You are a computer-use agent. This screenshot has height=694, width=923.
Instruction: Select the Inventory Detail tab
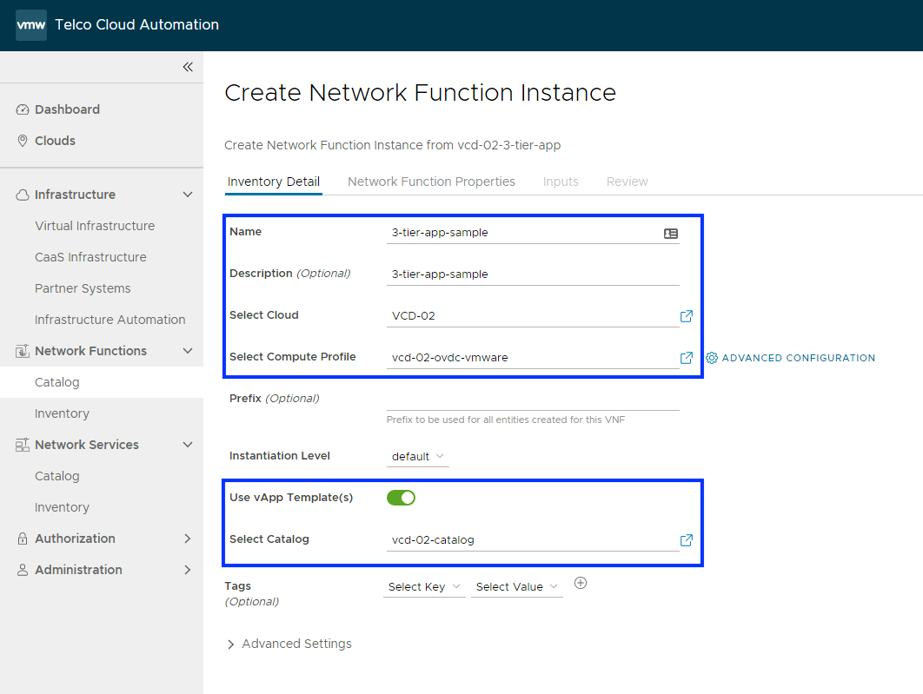pyautogui.click(x=273, y=182)
